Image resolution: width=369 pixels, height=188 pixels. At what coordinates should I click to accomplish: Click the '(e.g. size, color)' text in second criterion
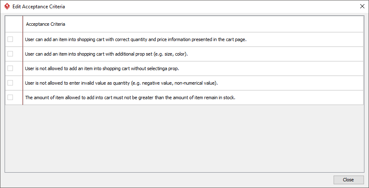tap(171, 54)
